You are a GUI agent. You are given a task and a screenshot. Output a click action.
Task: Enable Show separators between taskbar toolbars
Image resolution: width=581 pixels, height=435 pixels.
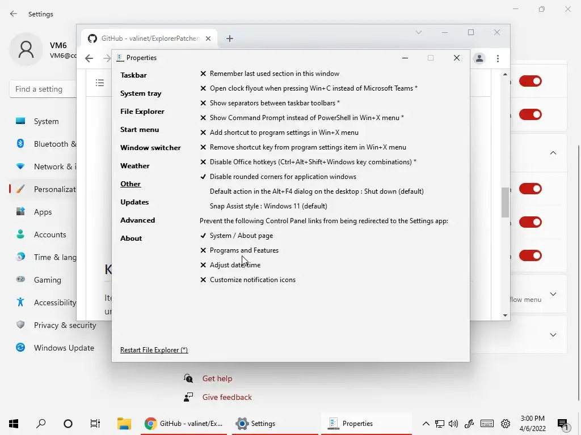[270, 103]
